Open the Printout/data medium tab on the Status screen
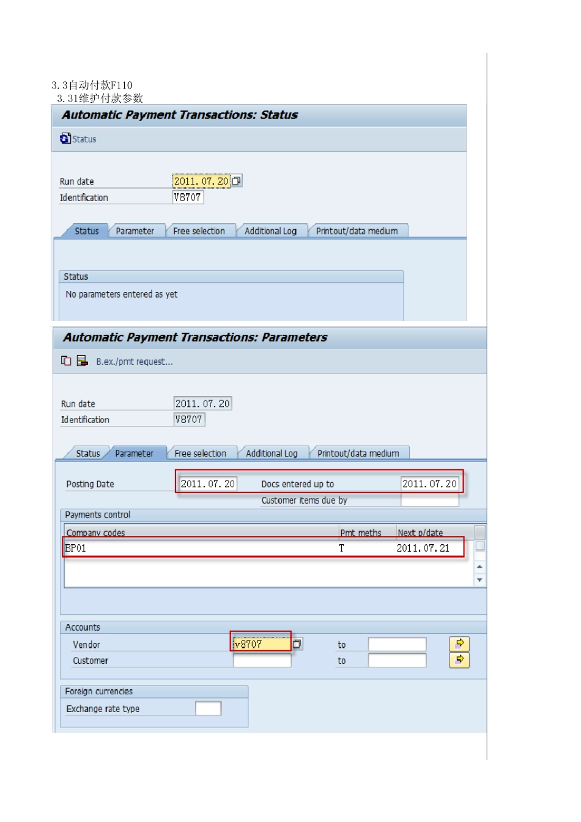The height and width of the screenshot is (822, 581). (357, 231)
